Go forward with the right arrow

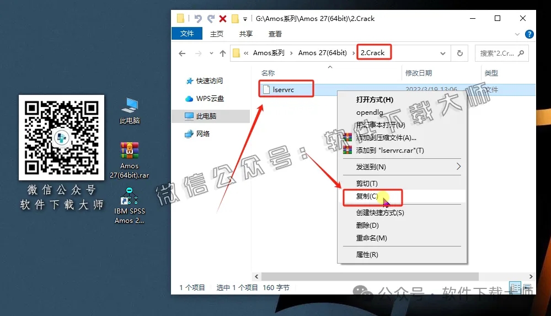point(199,53)
